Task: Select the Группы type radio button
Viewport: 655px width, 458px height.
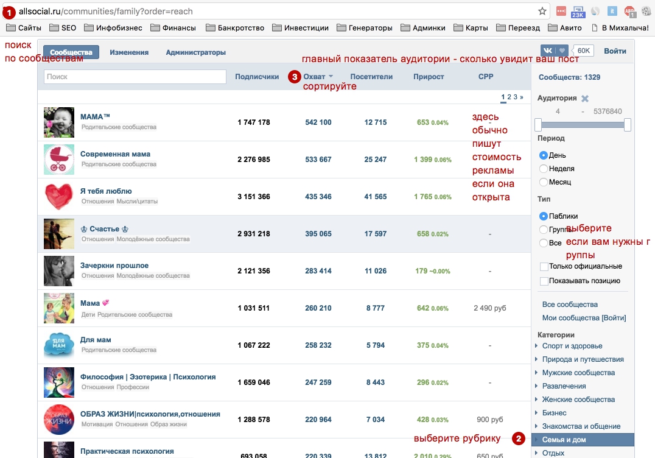Action: click(543, 230)
